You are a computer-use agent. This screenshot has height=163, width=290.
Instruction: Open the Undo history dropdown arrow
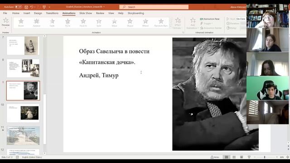pyautogui.click(x=35, y=7)
